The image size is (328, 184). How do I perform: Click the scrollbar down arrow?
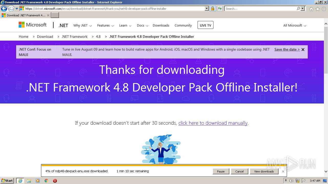coord(326,171)
